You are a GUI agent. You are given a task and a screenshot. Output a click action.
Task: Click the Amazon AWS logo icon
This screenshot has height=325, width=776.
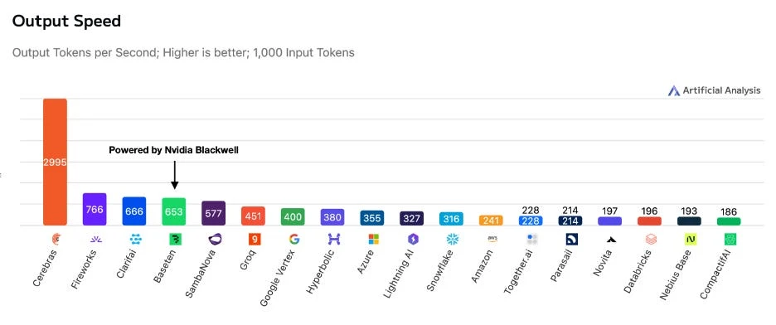coord(492,239)
